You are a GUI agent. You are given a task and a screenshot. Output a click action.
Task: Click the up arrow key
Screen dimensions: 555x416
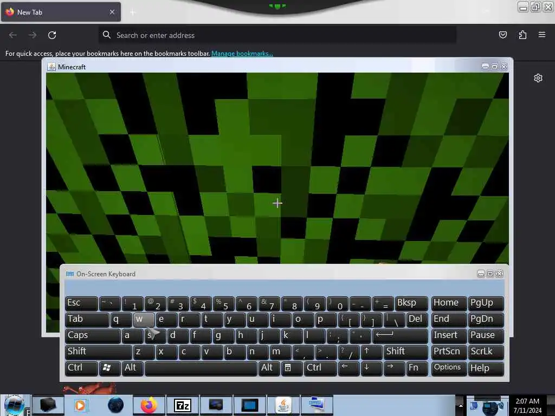(372, 352)
